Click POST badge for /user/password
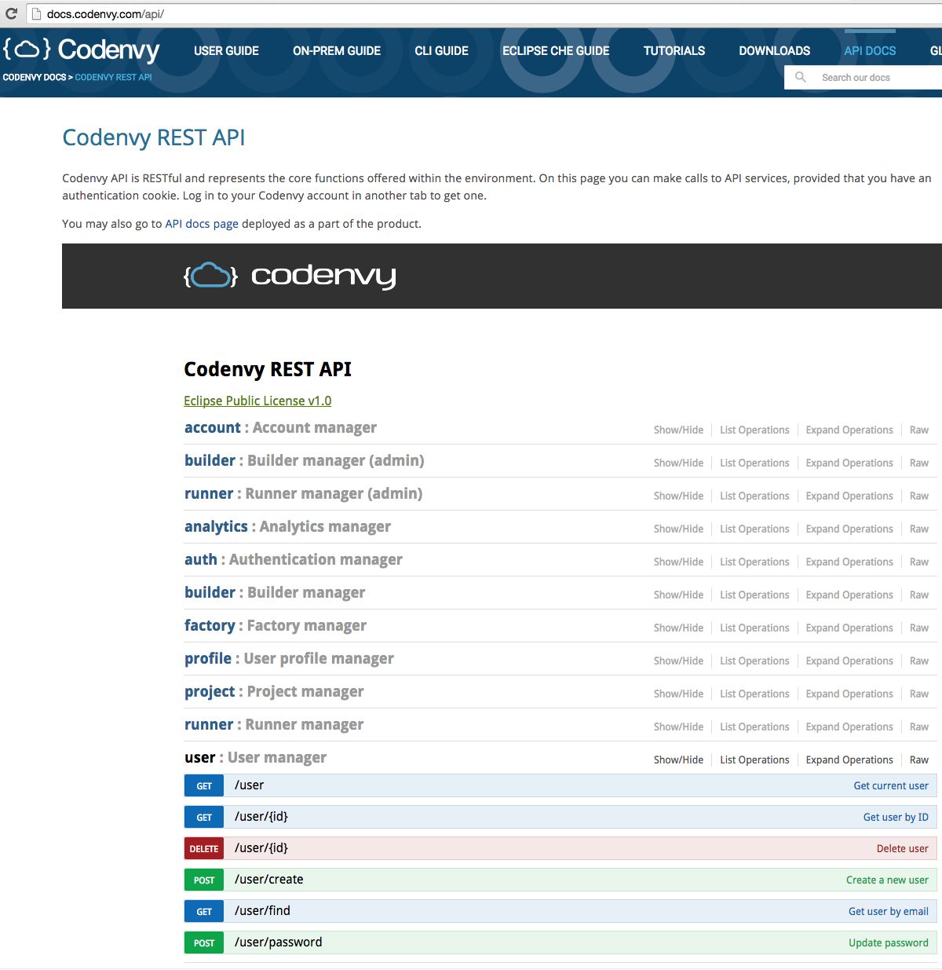 [x=204, y=943]
